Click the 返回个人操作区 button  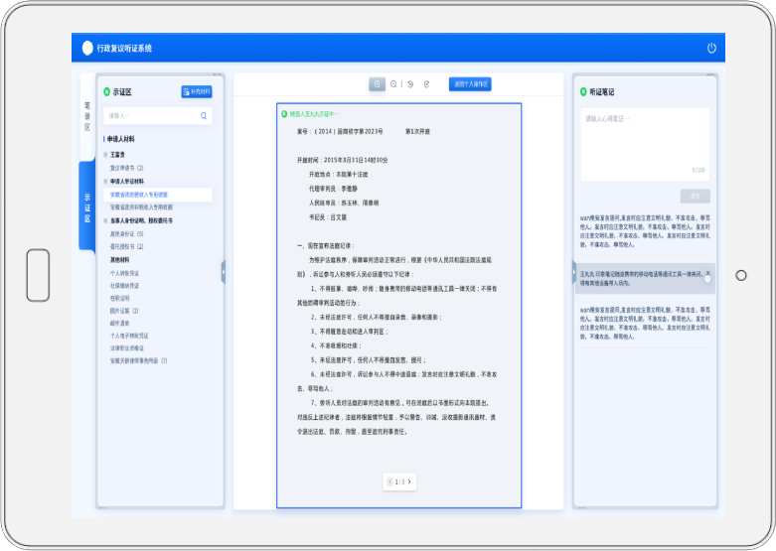coord(470,84)
